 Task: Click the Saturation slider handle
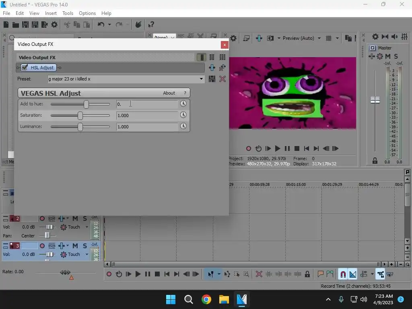click(x=80, y=115)
